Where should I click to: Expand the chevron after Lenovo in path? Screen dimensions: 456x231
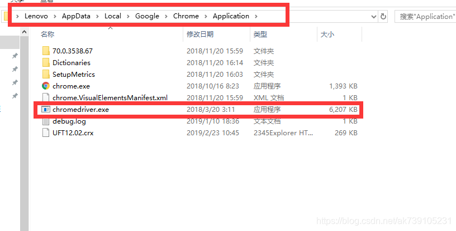[55, 17]
